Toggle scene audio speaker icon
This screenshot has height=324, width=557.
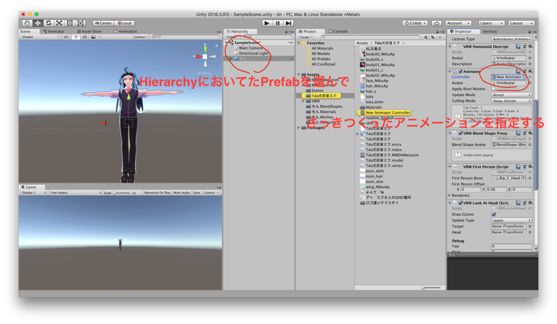(84, 37)
